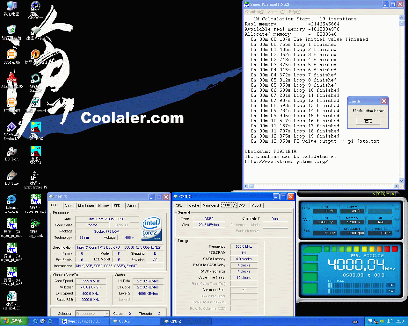Open the SP2004 shortcut on desktop
Image resolution: width=408 pixels, height=326 pixels.
pyautogui.click(x=35, y=155)
